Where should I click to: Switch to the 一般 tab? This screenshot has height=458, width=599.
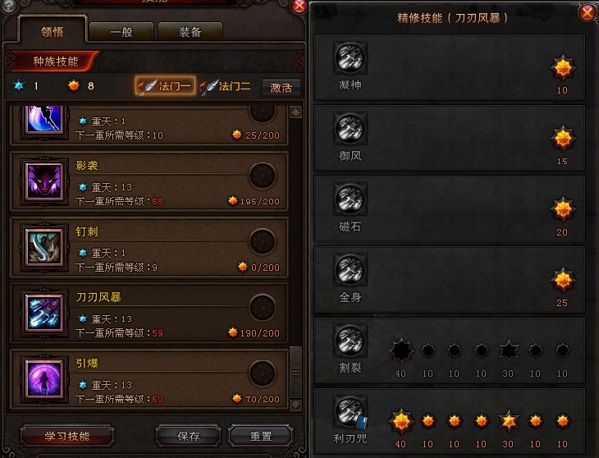(121, 32)
